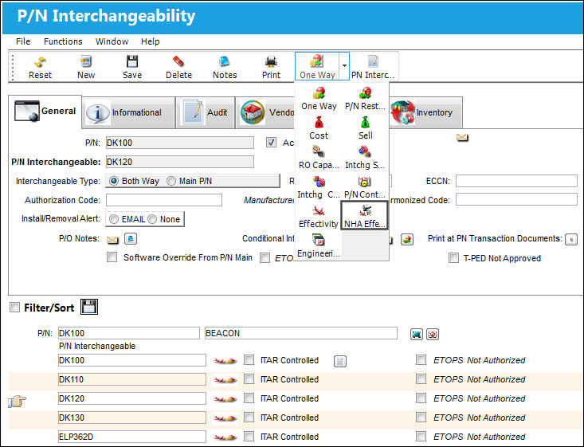
Task: Click the P/N Interchangeable field DK120
Action: [x=179, y=162]
